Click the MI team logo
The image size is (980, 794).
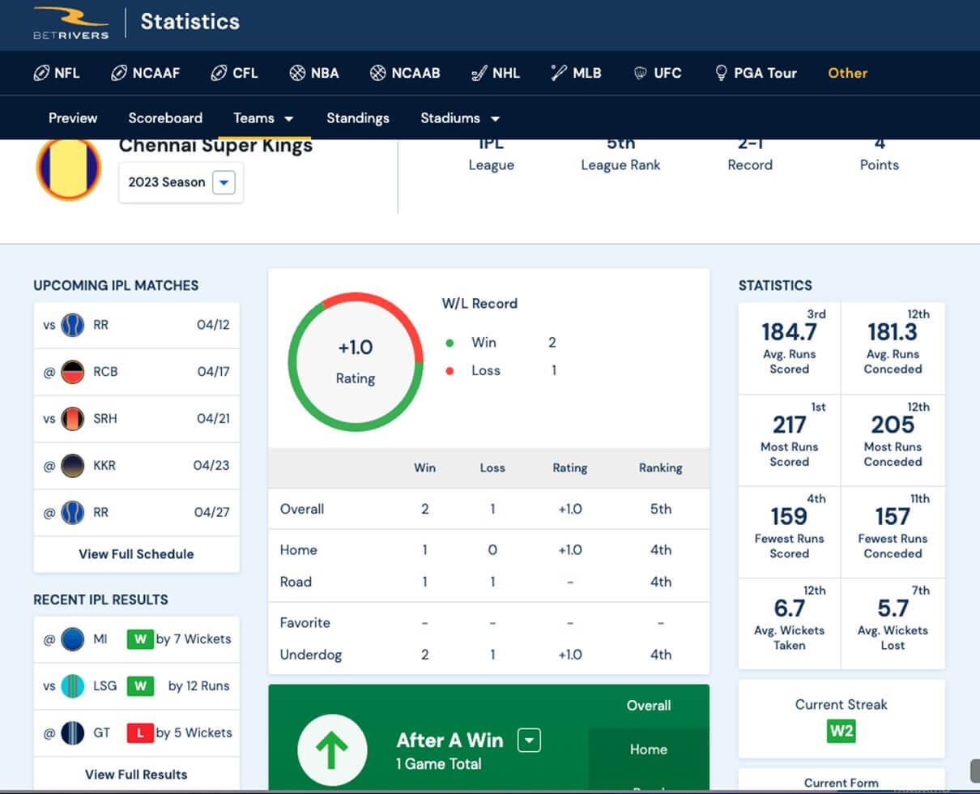(73, 639)
